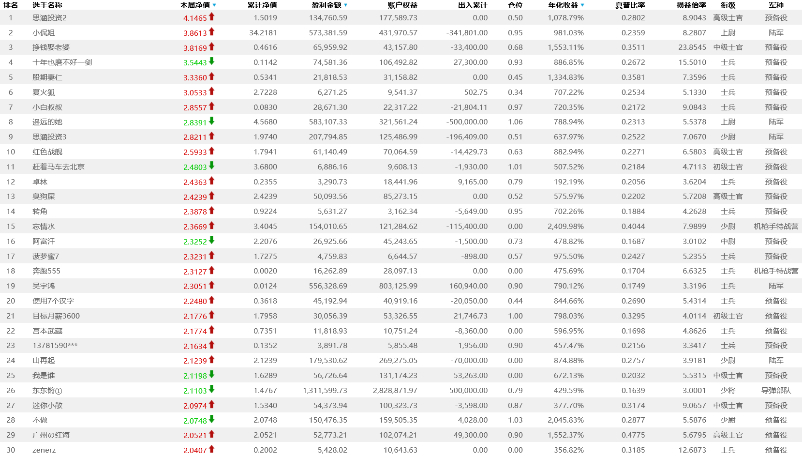802x456 pixels.
Task: Click the profit amount 1,311,599.73
Action: pos(325,390)
